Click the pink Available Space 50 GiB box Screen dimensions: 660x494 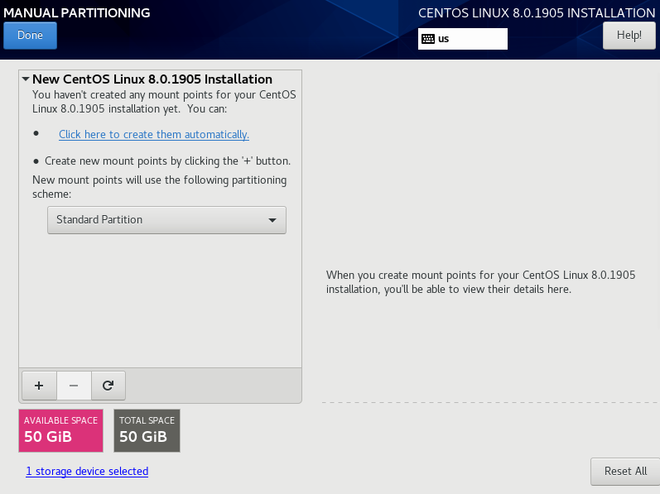[x=60, y=430]
